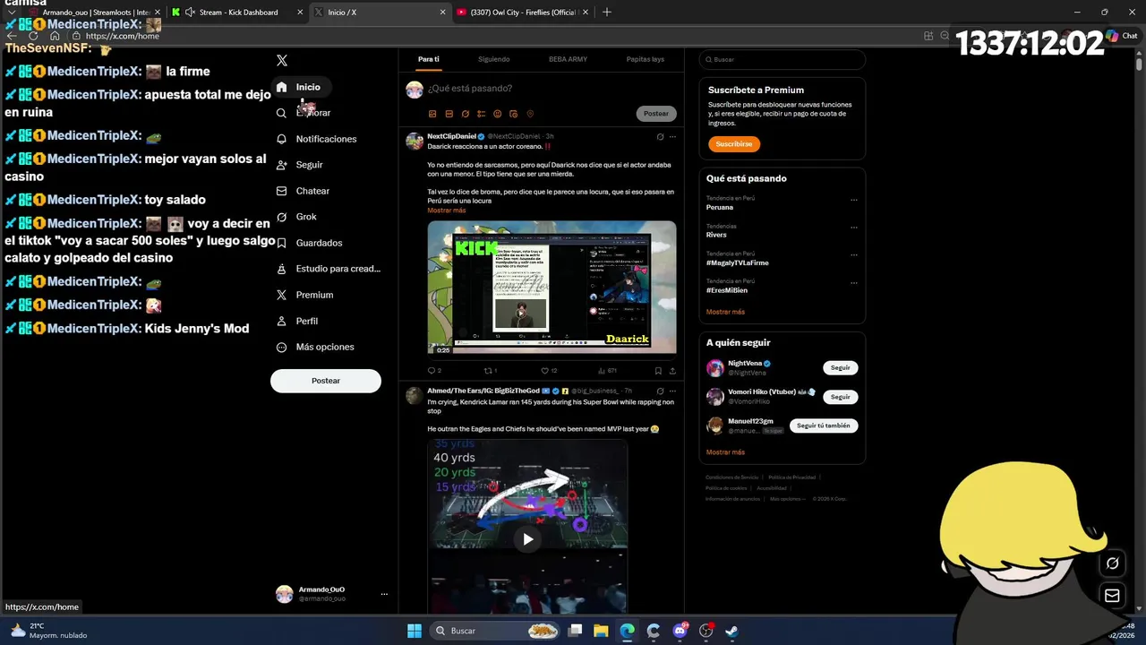Click the envelope icon beside Chatear
1146x645 pixels.
281,191
